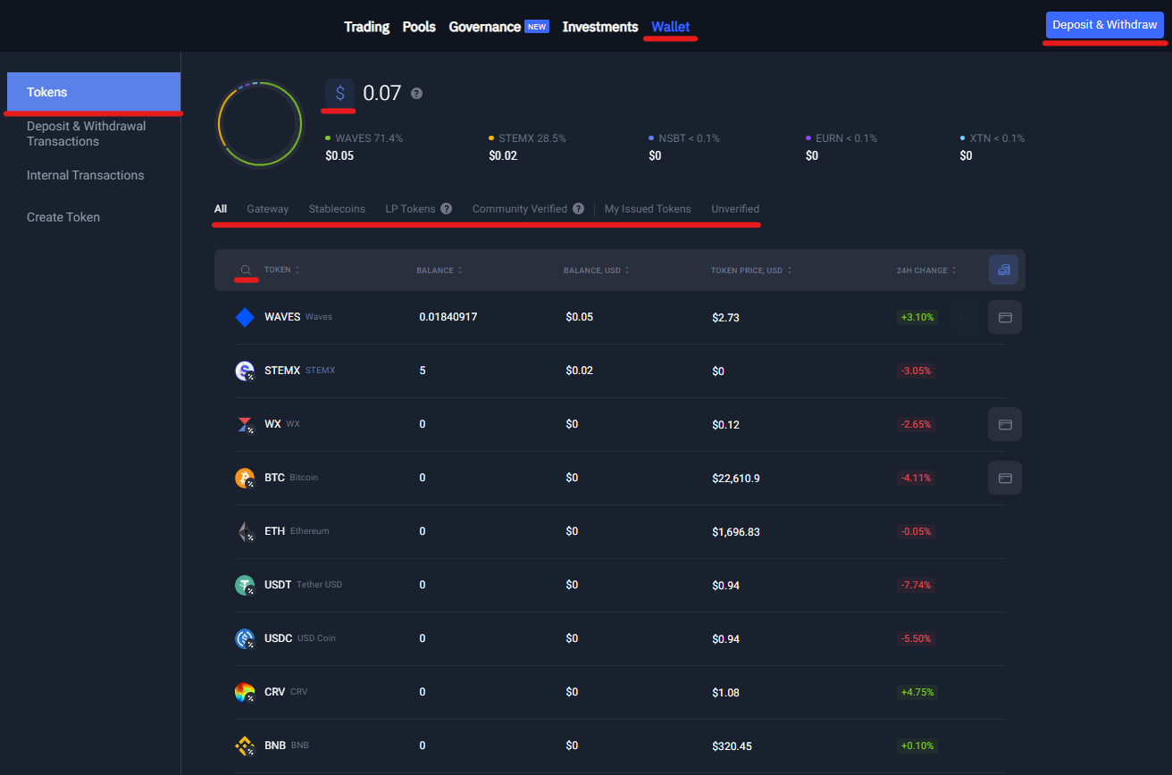Image resolution: width=1172 pixels, height=775 pixels.
Task: Select the Gateway filter tab
Action: pyautogui.click(x=268, y=209)
